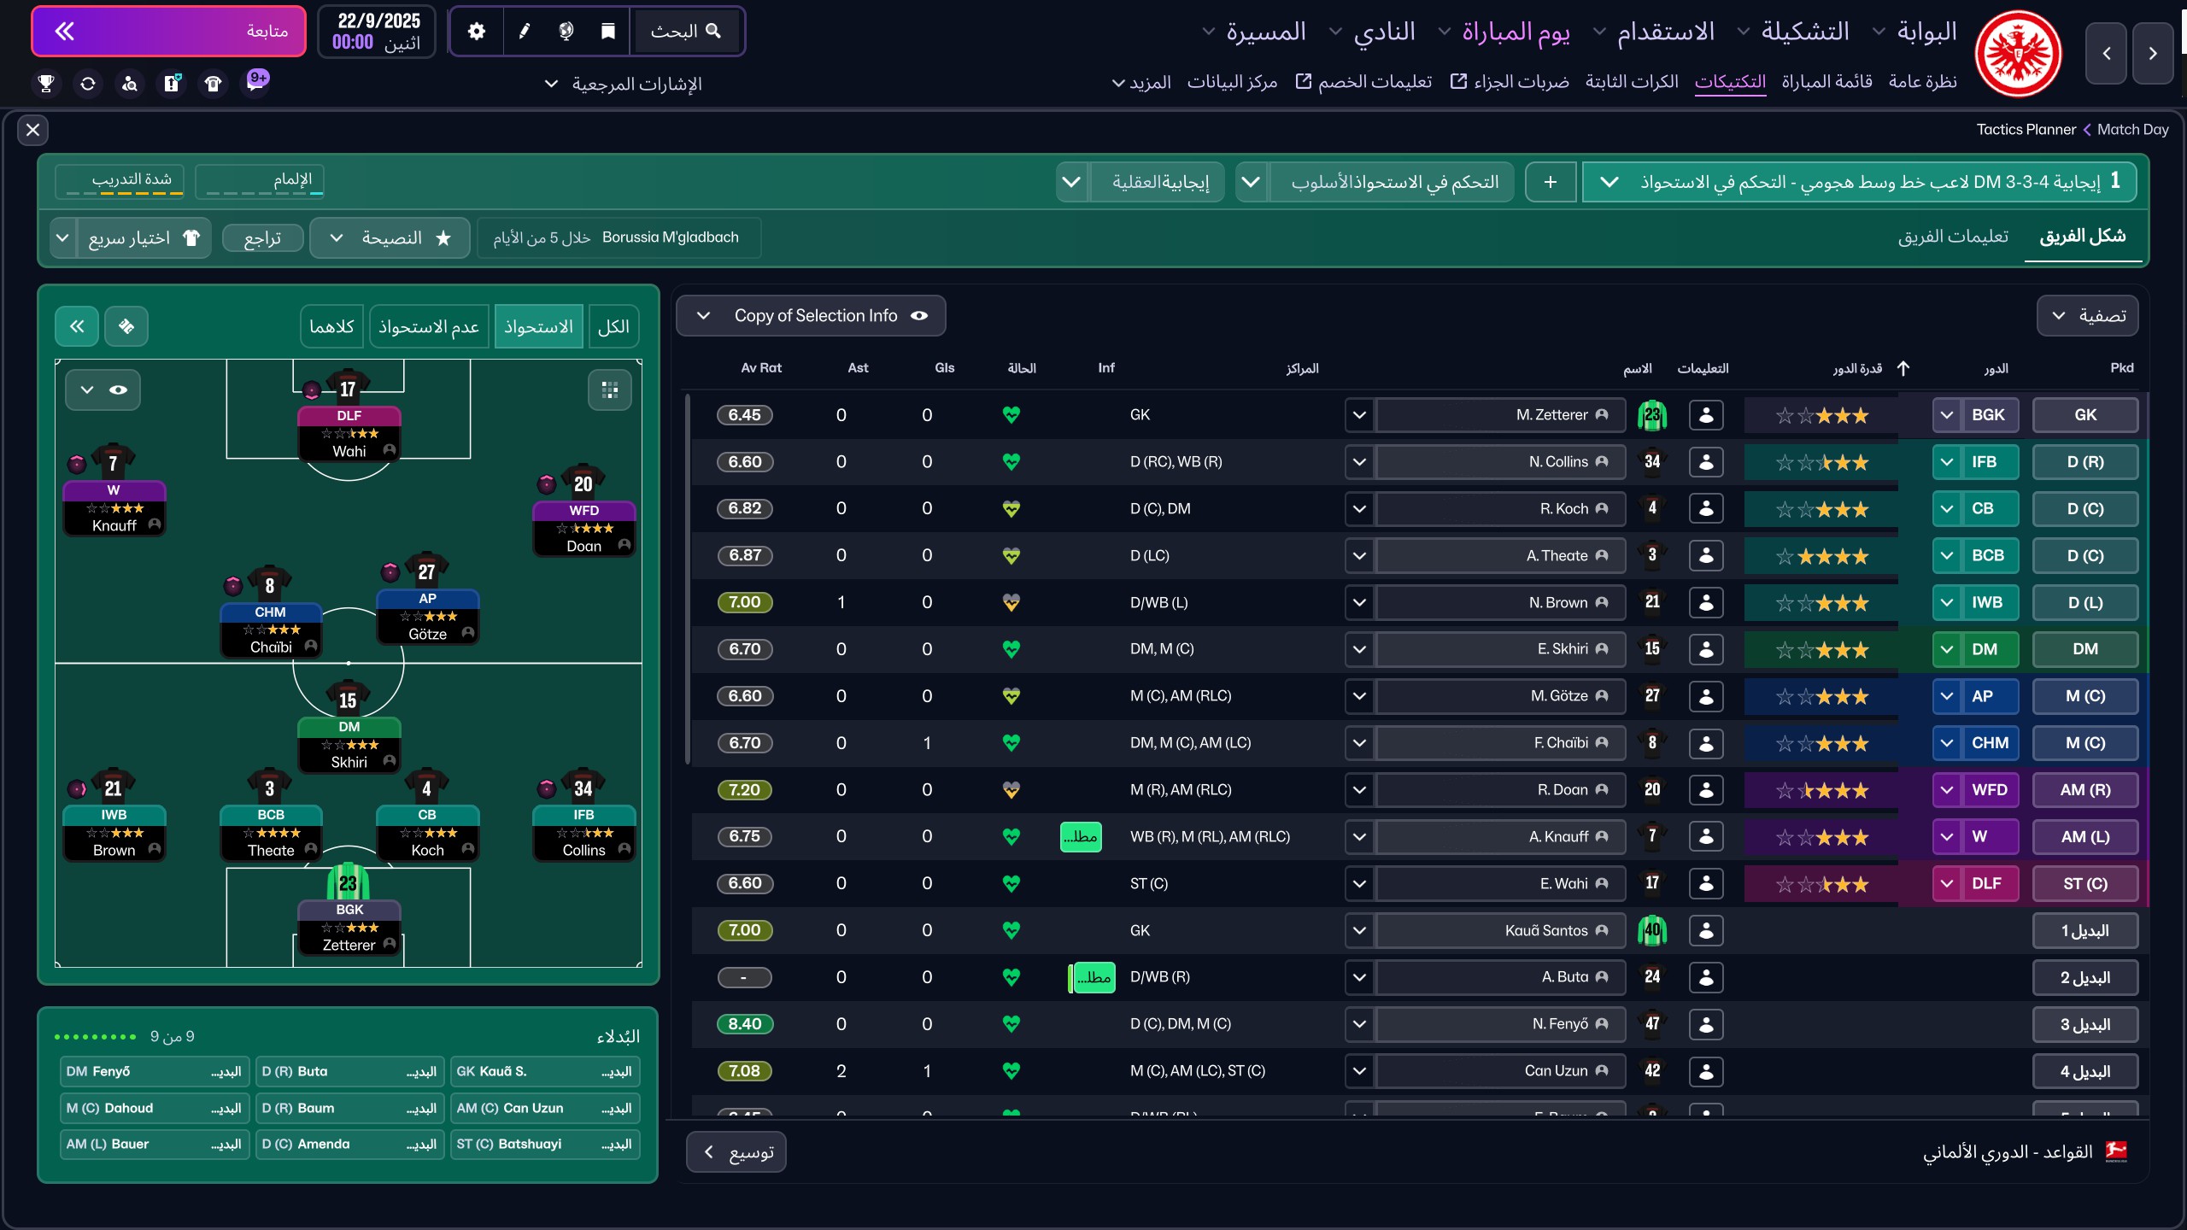2187x1230 pixels.
Task: Click the instructions icon for M. Zetterer
Action: (x=1706, y=415)
